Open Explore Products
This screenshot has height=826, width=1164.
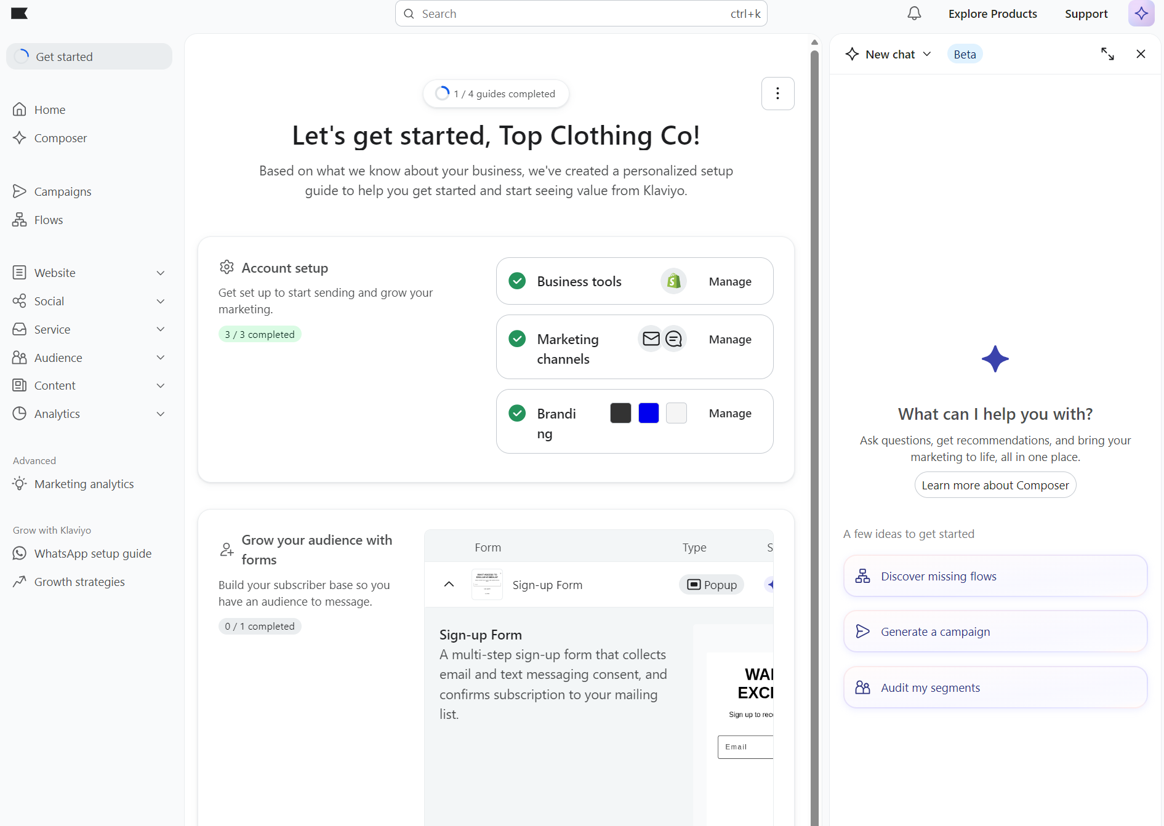pyautogui.click(x=992, y=14)
